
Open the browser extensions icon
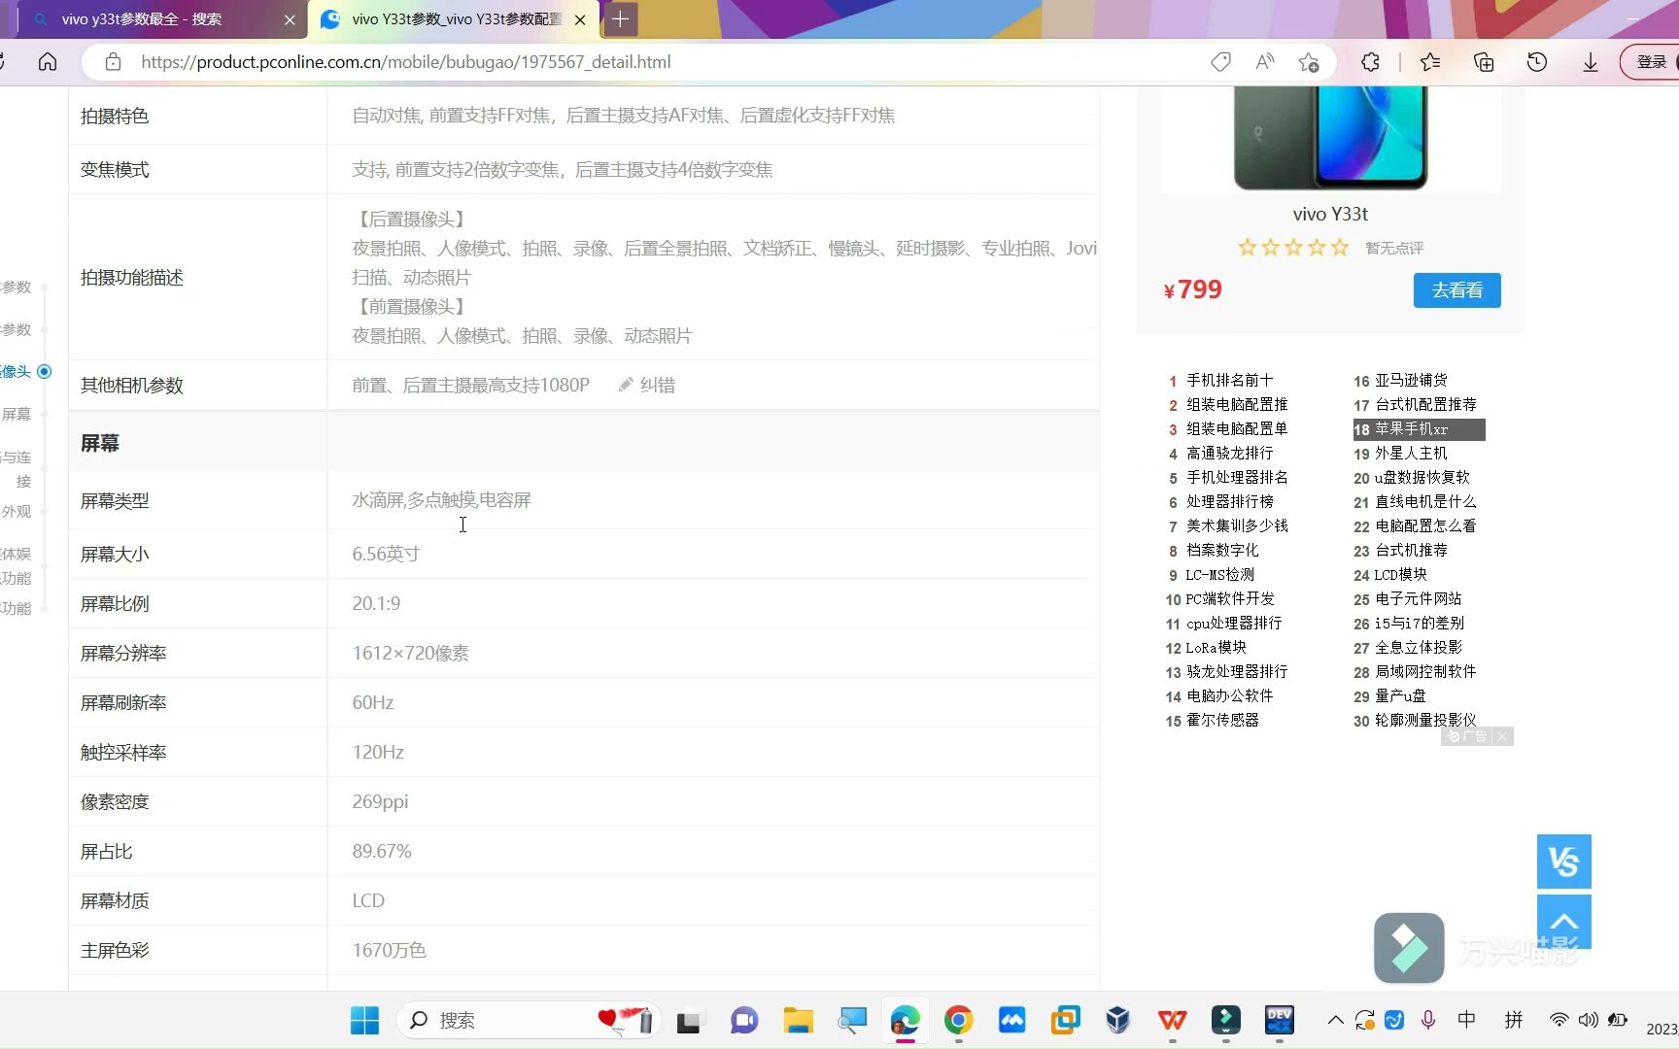pos(1370,62)
